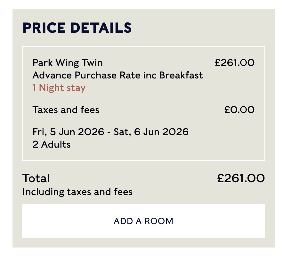The height and width of the screenshot is (260, 283).
Task: Click the ADD A ROOM button
Action: pos(143,221)
